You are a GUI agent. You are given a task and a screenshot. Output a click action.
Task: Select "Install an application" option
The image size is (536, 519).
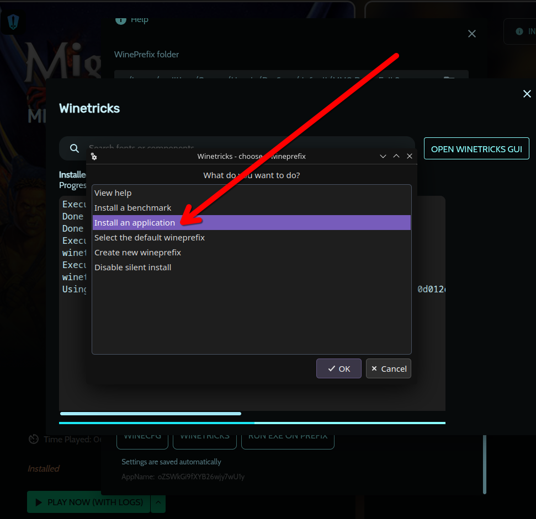[251, 223]
